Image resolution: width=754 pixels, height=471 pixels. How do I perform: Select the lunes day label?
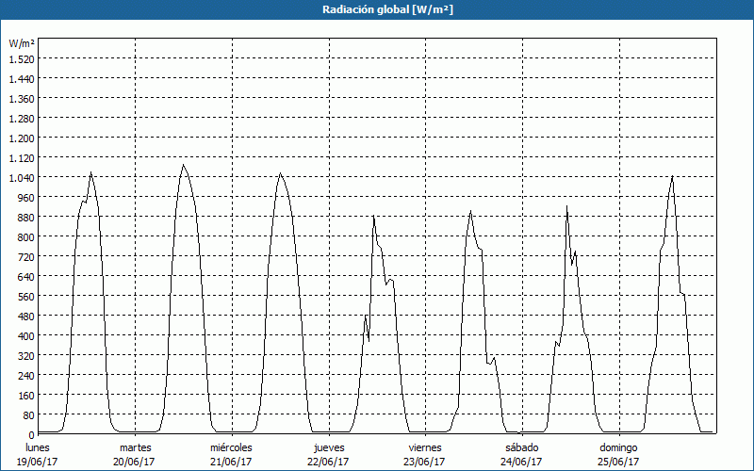38,447
